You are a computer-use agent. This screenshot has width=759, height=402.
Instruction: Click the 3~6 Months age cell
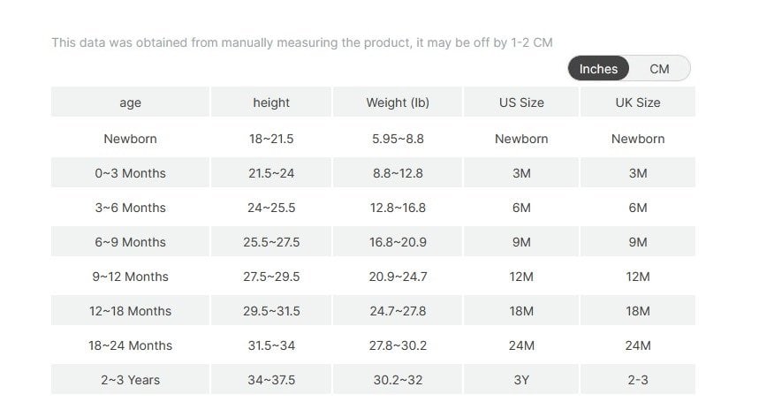[130, 208]
